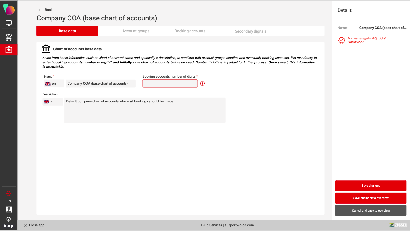Open the Secondary digitals tab
The image size is (410, 231).
pyautogui.click(x=250, y=31)
